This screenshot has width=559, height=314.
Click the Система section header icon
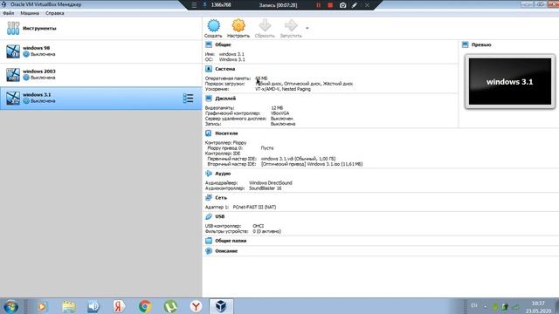(x=209, y=69)
